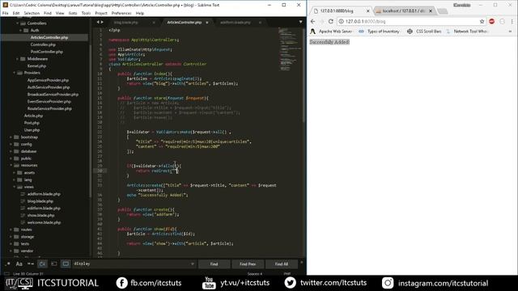
Task: Collapse the resources folder
Action: click(11, 165)
